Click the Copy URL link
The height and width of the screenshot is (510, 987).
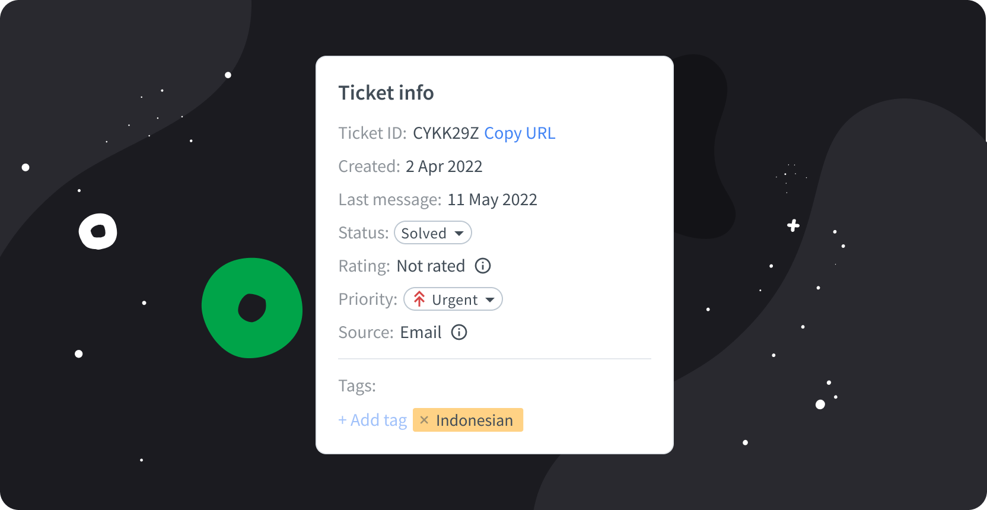(519, 133)
